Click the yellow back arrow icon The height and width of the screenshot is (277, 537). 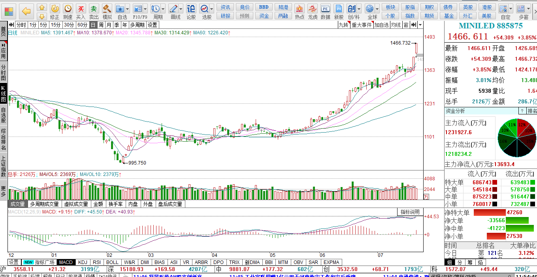pos(26,11)
